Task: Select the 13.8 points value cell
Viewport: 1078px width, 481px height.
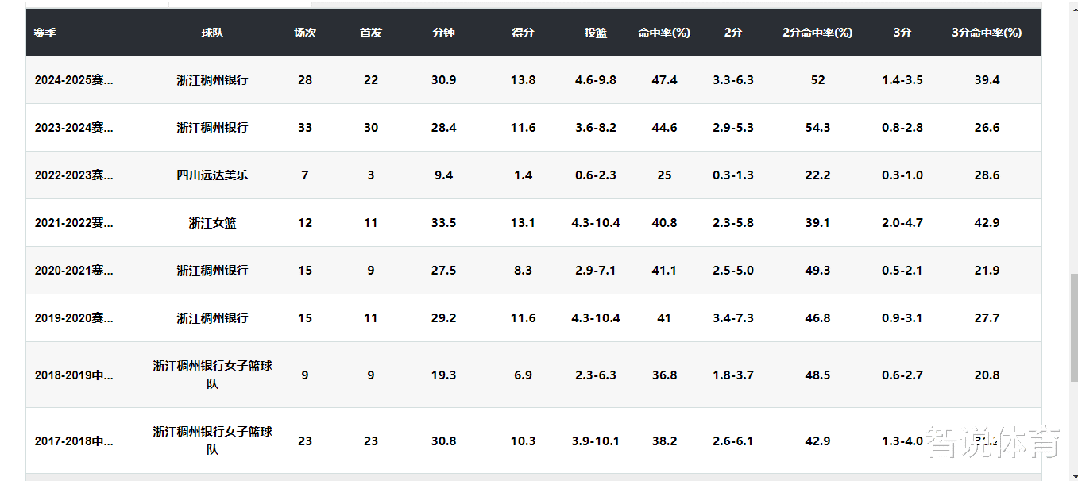Action: (523, 80)
